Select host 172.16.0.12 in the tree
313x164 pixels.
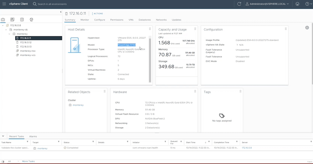(26, 42)
